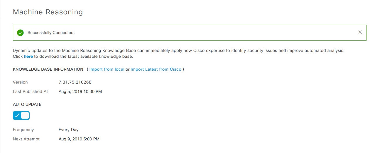
Task: Click the Next Attempt date value
Action: (79, 139)
